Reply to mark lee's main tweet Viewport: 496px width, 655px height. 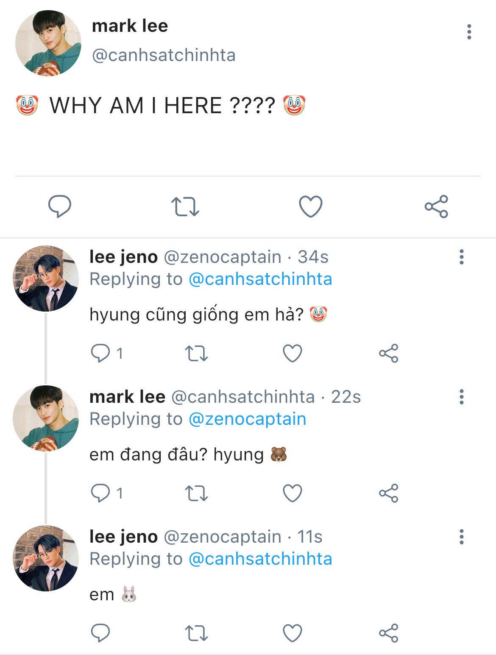tap(60, 206)
